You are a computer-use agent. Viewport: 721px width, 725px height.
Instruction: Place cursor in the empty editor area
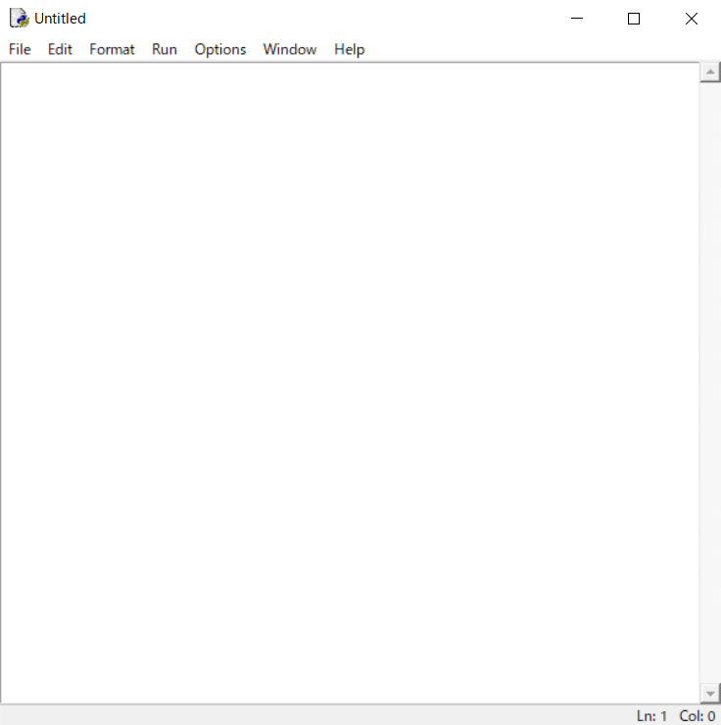click(349, 382)
